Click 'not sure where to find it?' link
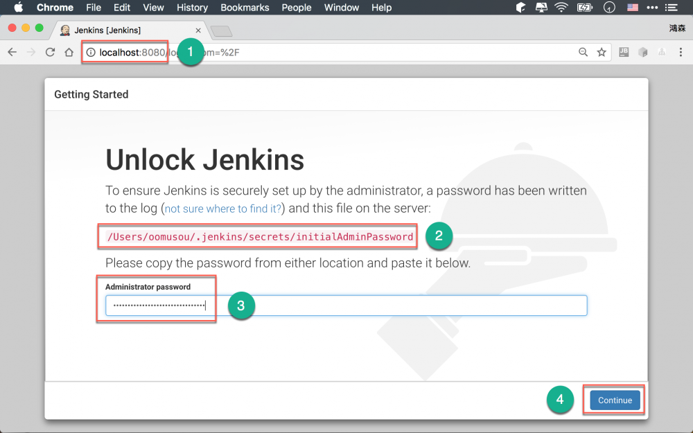 (222, 209)
